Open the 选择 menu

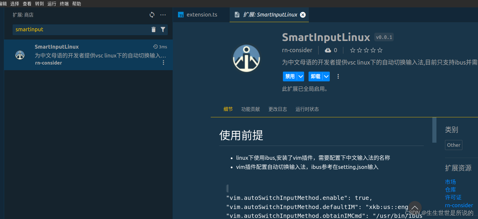tap(15, 4)
